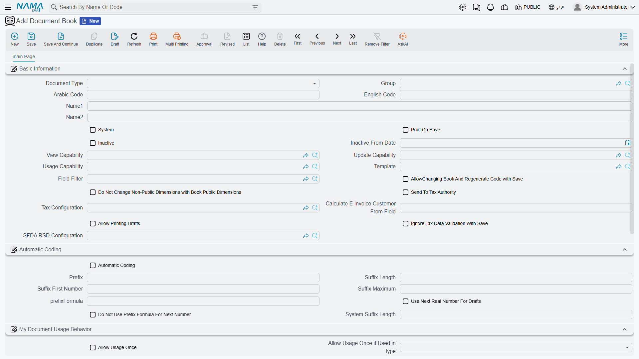Go to First record
Image resolution: width=639 pixels, height=359 pixels.
pos(298,39)
